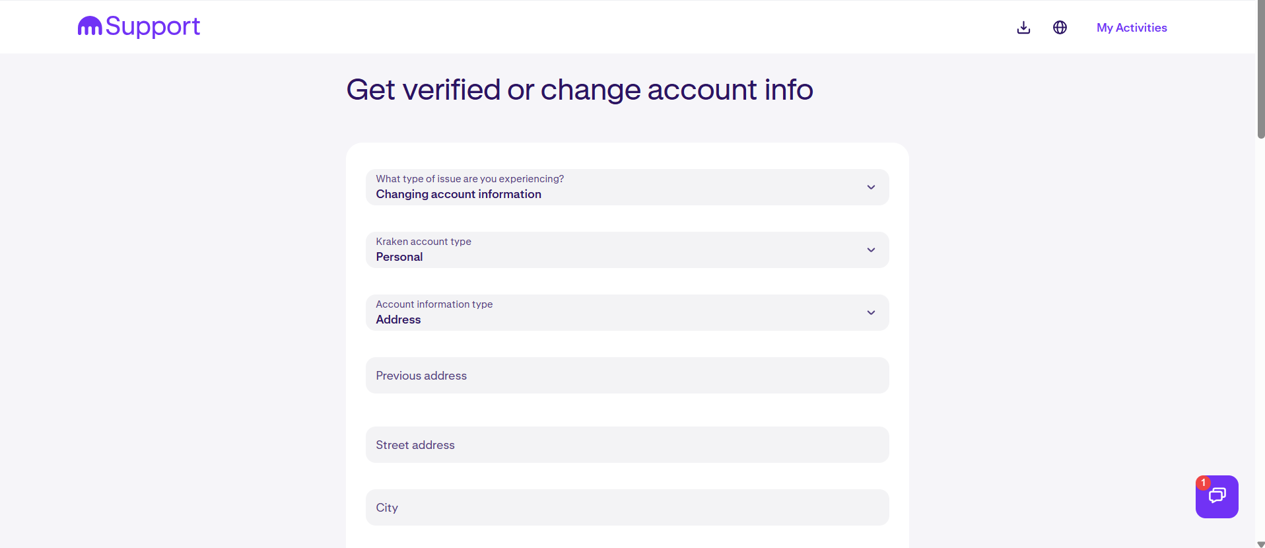The width and height of the screenshot is (1265, 548).
Task: Expand the Kraken account type chevron
Action: pos(871,250)
